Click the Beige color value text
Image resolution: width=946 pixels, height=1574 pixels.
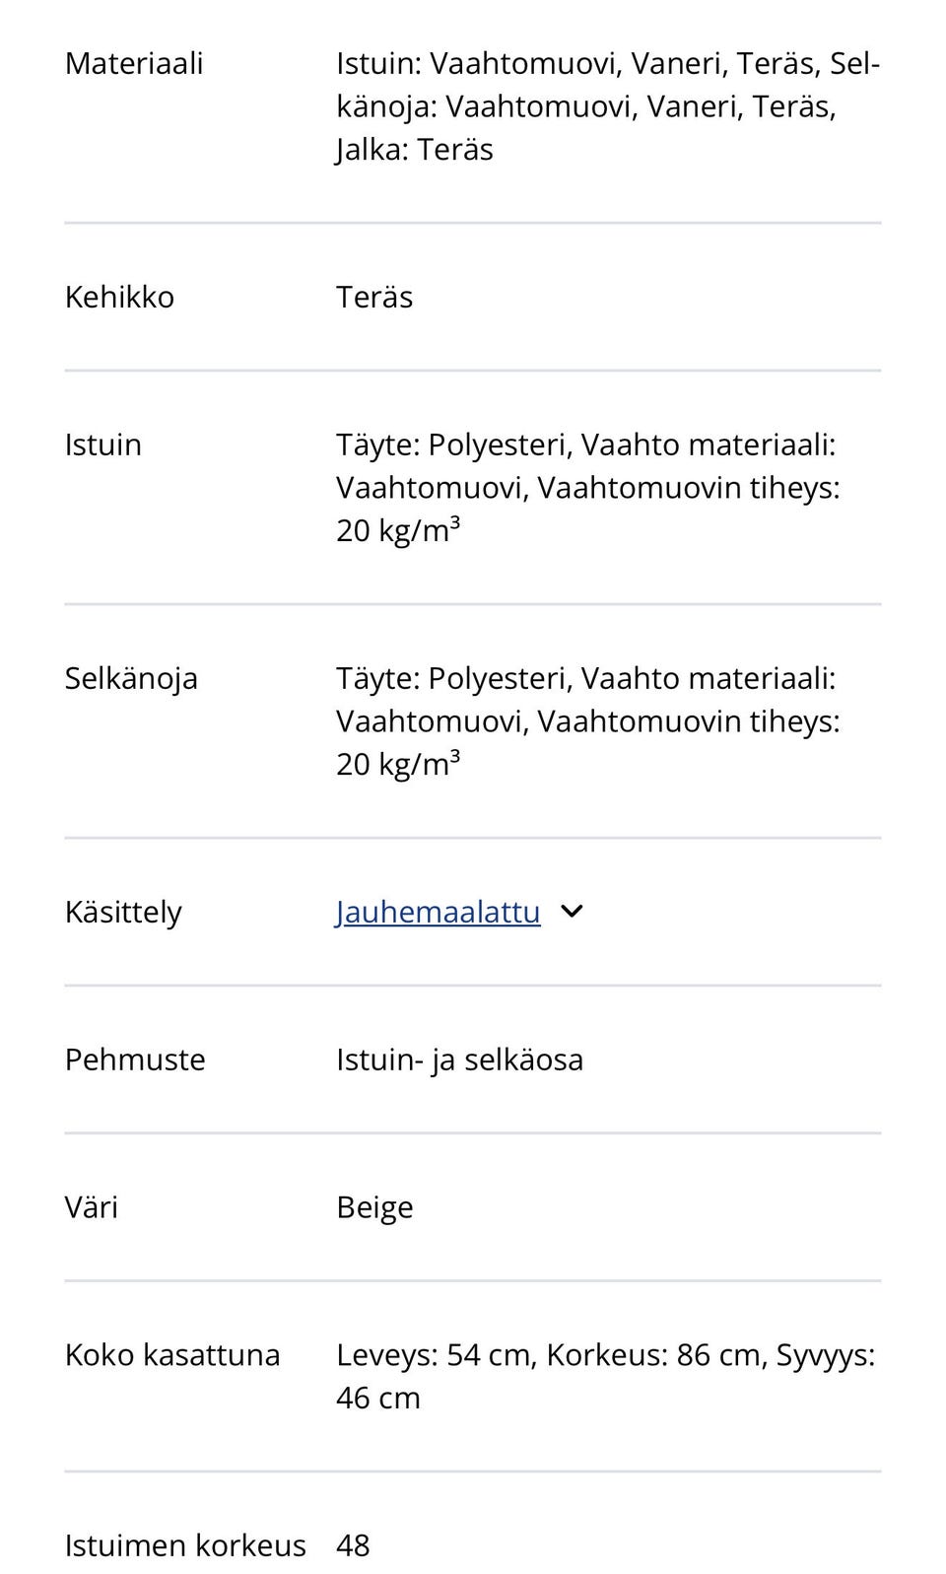pos(374,1206)
